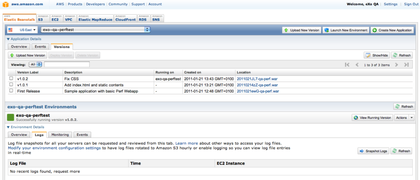Open application Overview tab

point(19,47)
